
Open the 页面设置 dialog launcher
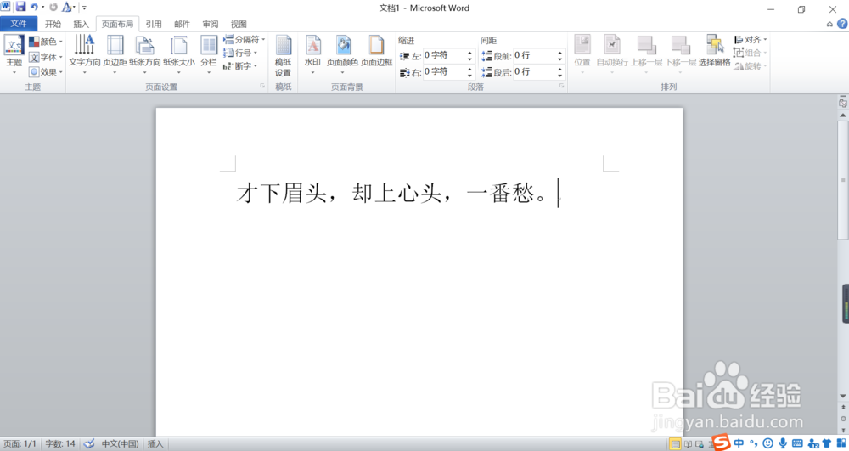262,86
